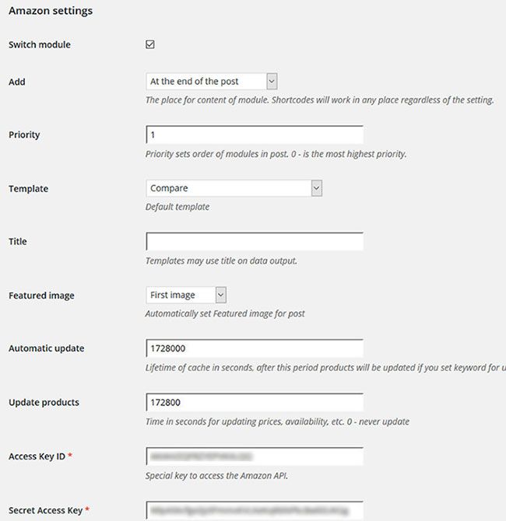This screenshot has width=506, height=521.
Task: Toggle the Switch module checkbox
Action: (x=150, y=44)
